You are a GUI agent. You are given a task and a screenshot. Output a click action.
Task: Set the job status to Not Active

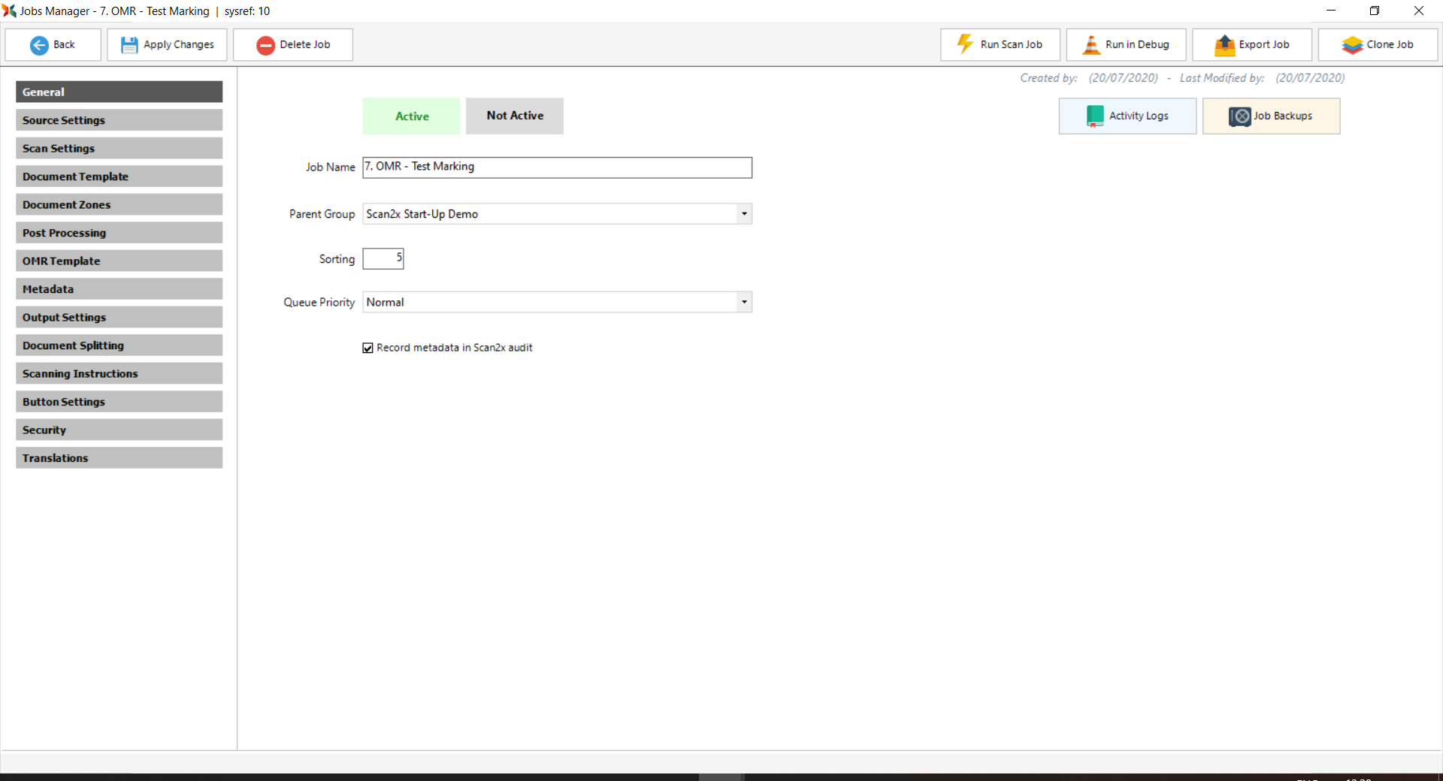pos(515,116)
